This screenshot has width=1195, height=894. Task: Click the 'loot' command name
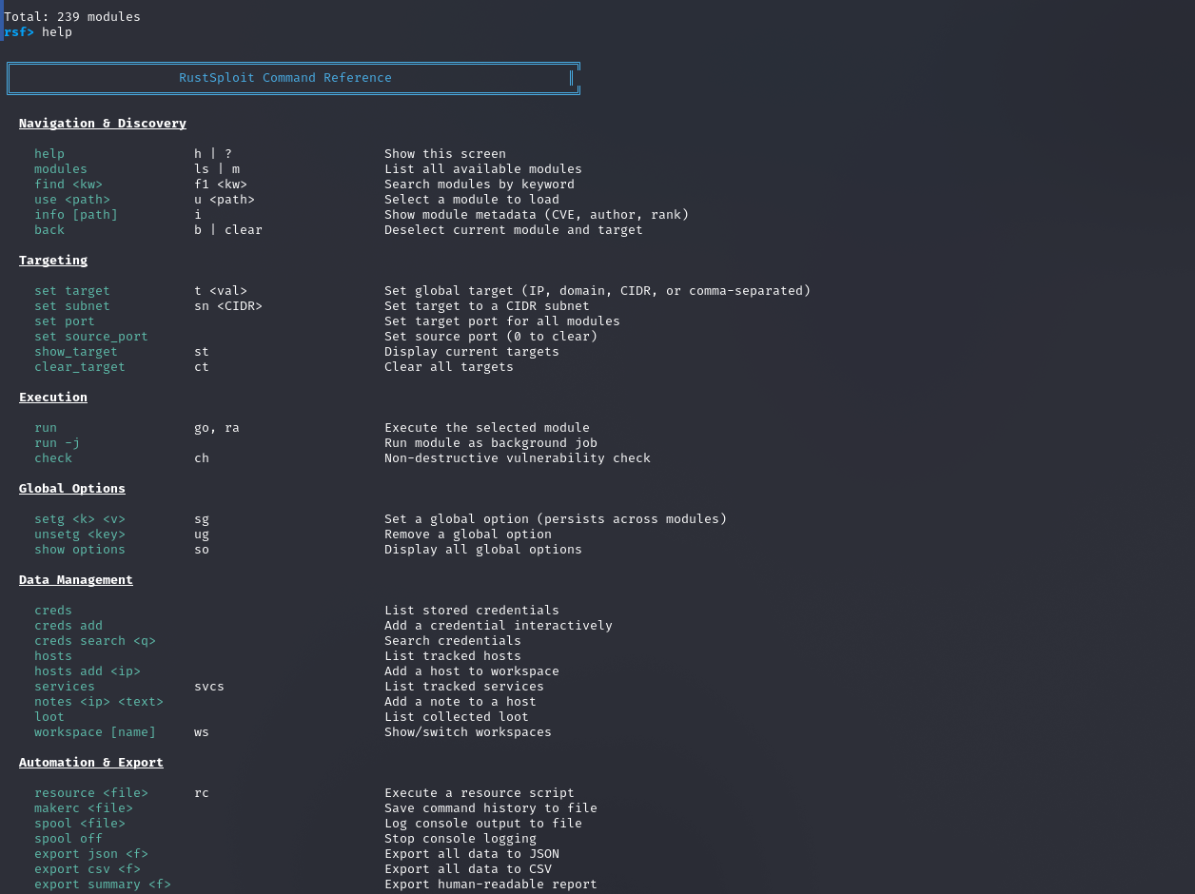[49, 717]
